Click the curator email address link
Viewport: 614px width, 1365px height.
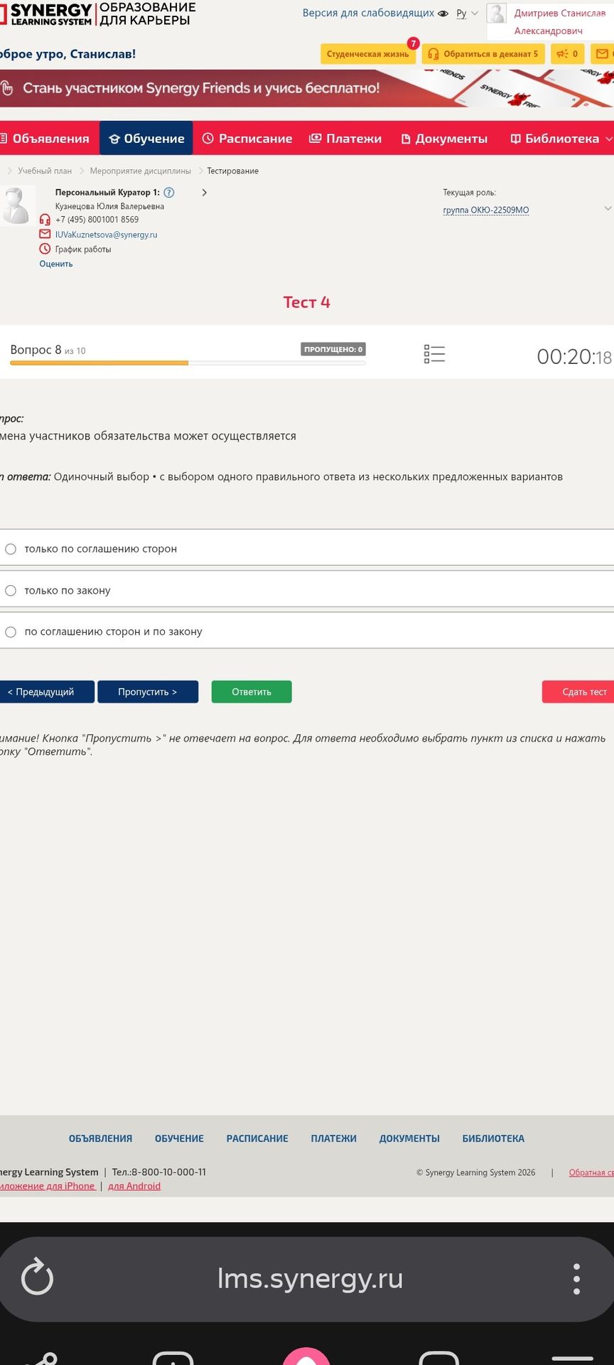(107, 235)
